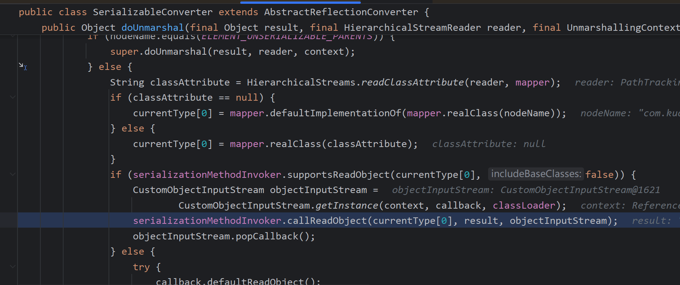
Task: Click inline debug hint 'context: Reference'
Action: pyautogui.click(x=630, y=206)
